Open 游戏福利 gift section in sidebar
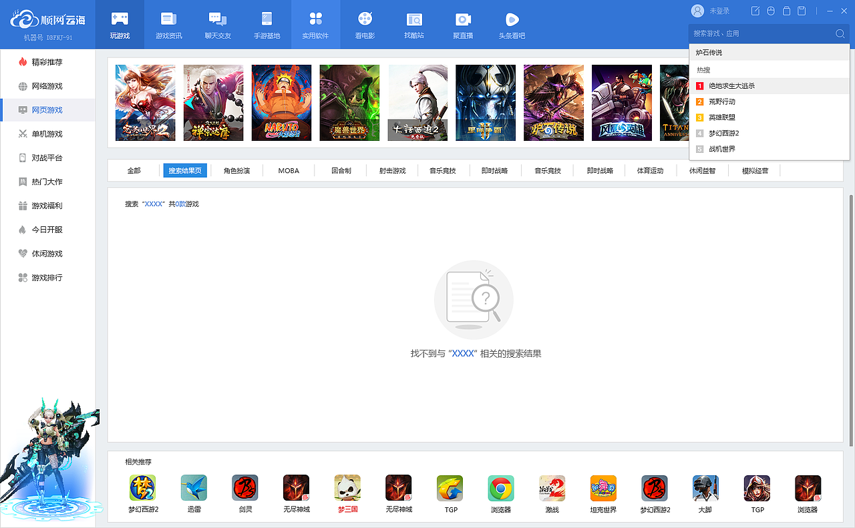 click(47, 206)
